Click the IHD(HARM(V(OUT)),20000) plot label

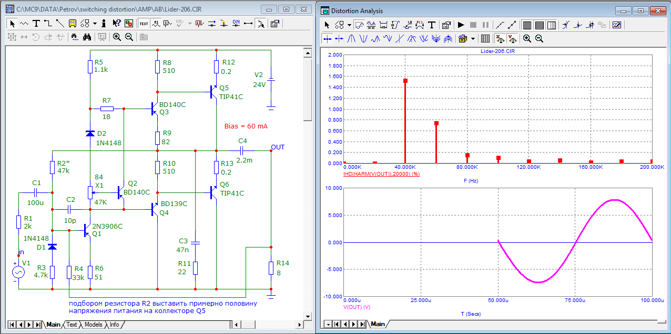point(380,173)
